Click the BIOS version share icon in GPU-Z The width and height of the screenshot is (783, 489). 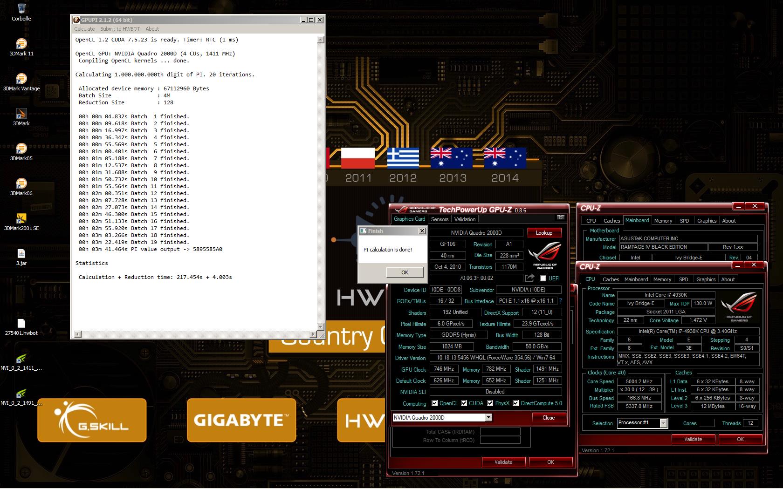[529, 278]
